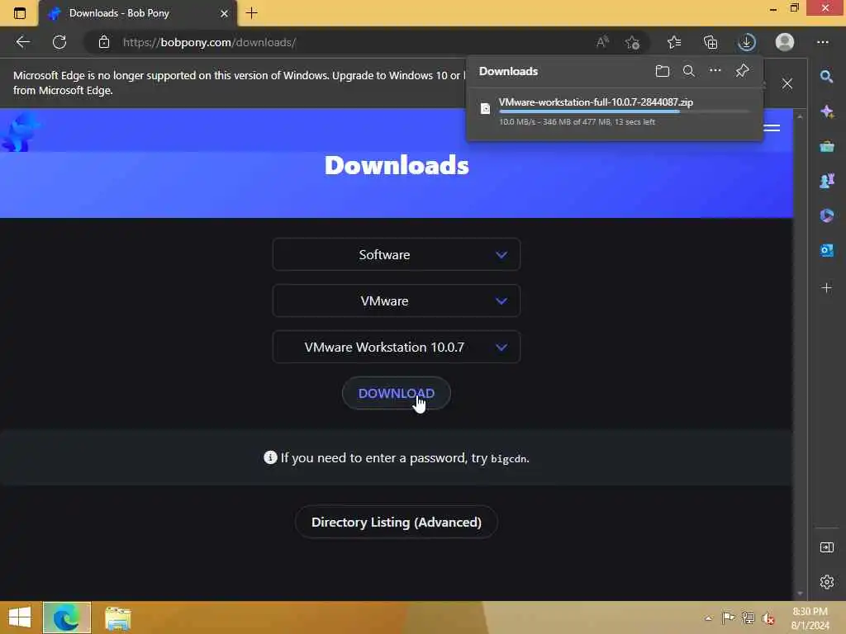Open the taskbar clock and date
The image size is (846, 634).
[x=810, y=618]
